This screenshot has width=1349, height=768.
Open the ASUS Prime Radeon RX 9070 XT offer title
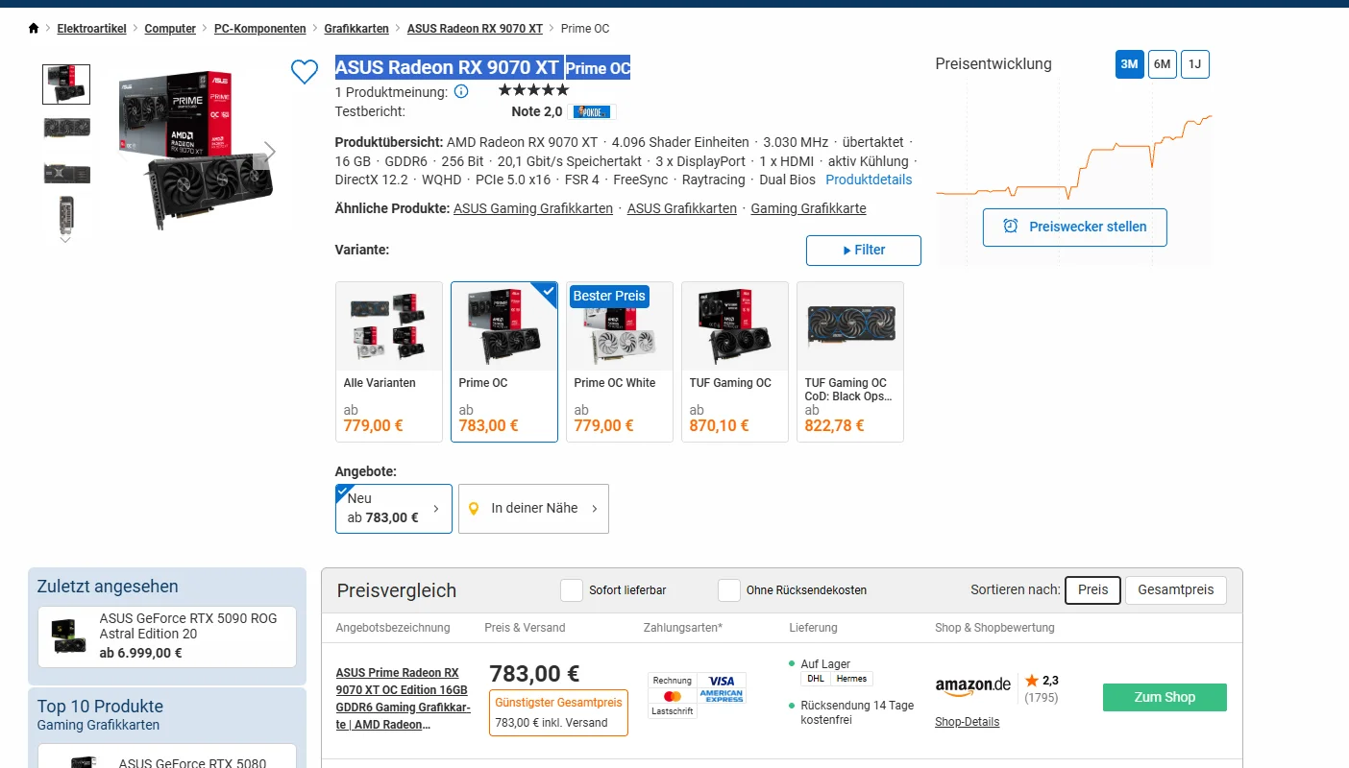pos(404,699)
